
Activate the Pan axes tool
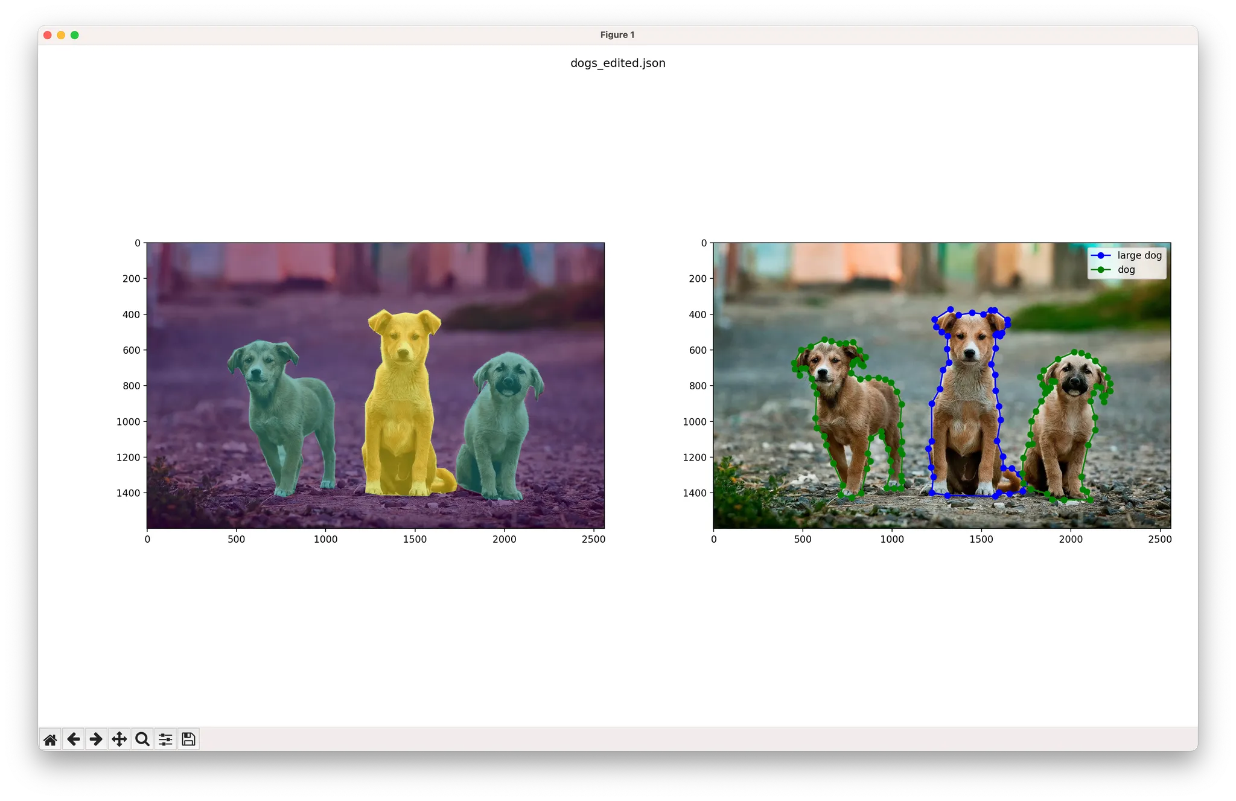click(x=119, y=739)
